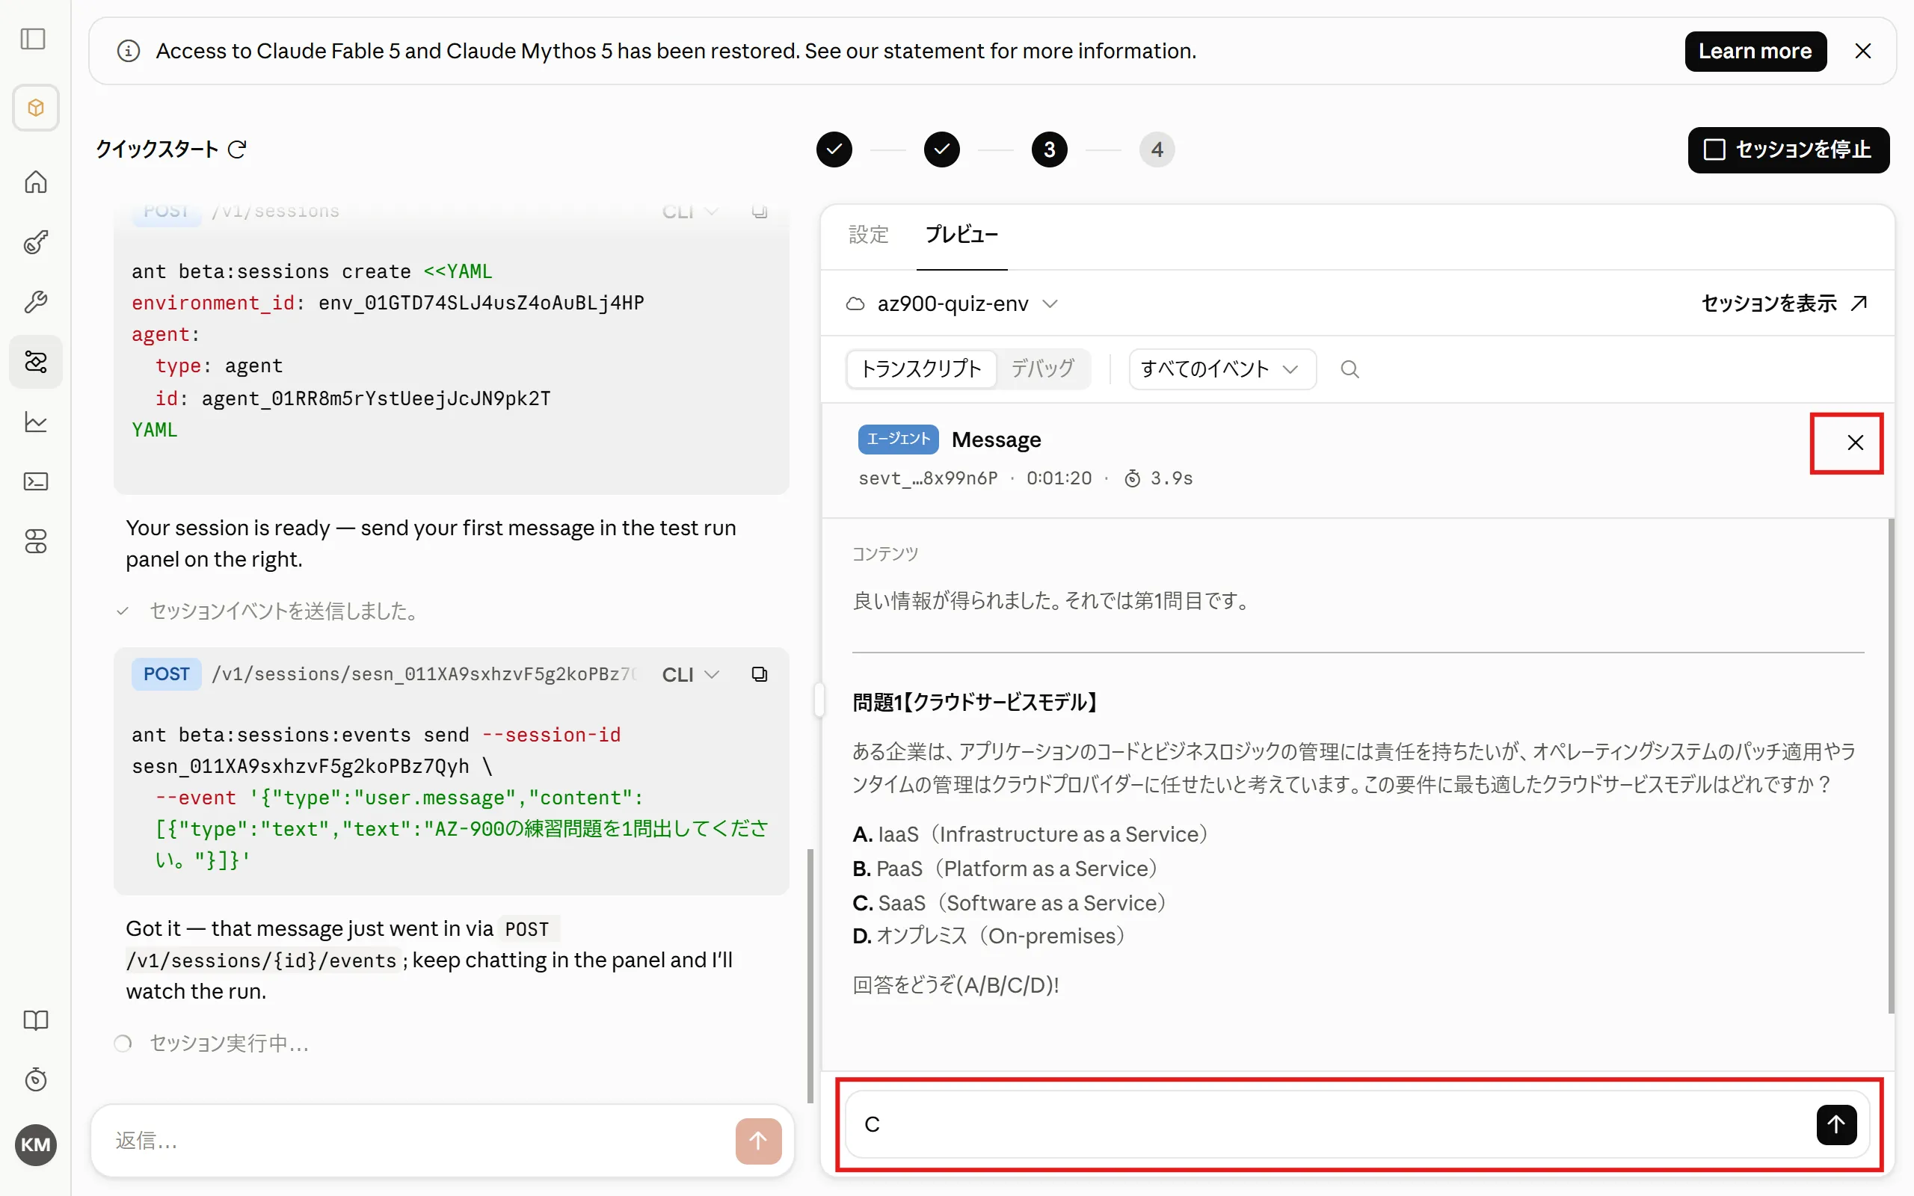
Task: Toggle the sidebar panel icon
Action: [33, 39]
